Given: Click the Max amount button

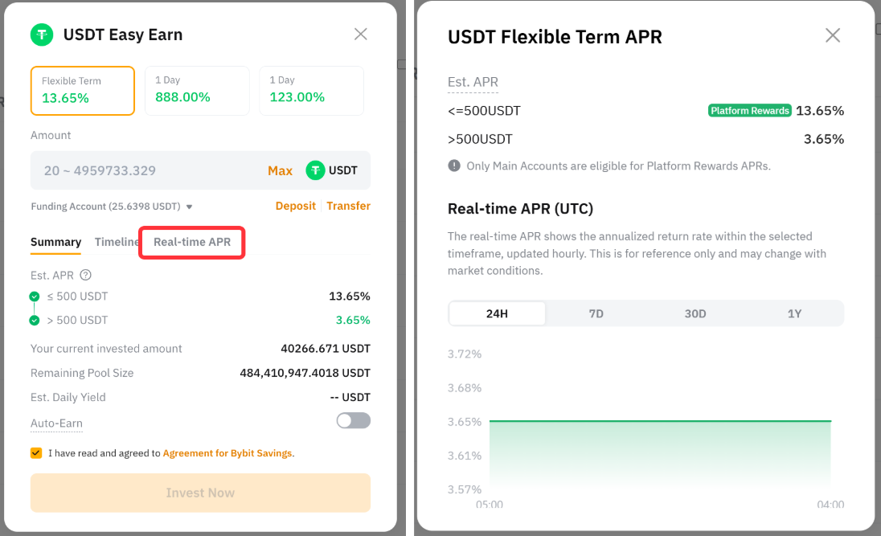Looking at the screenshot, I should point(280,170).
